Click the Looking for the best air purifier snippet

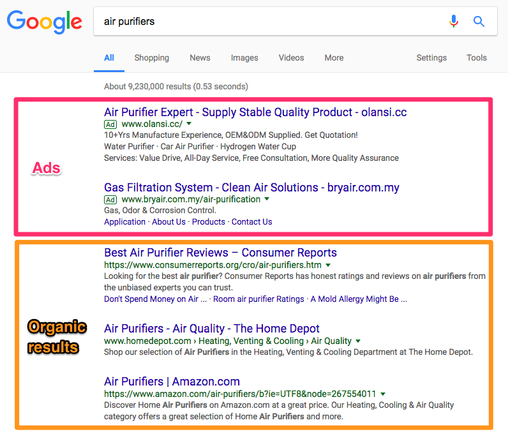(294, 281)
